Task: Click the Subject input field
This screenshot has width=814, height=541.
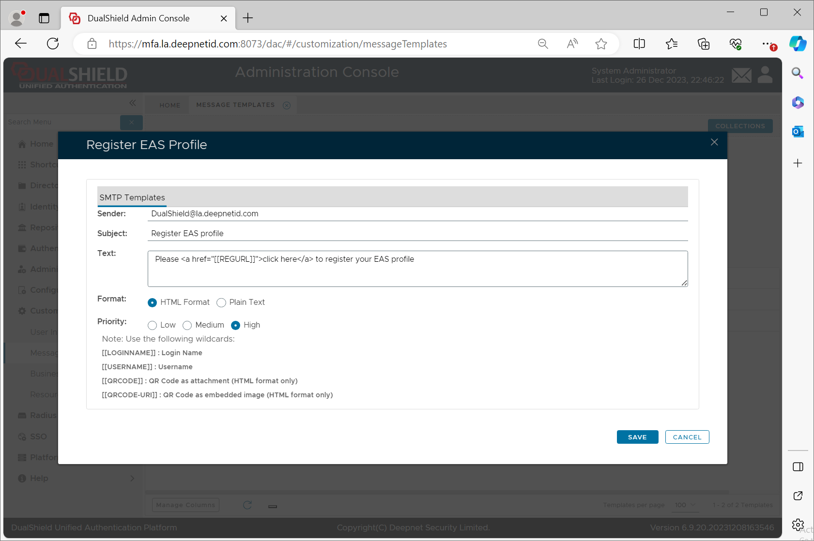Action: point(417,233)
